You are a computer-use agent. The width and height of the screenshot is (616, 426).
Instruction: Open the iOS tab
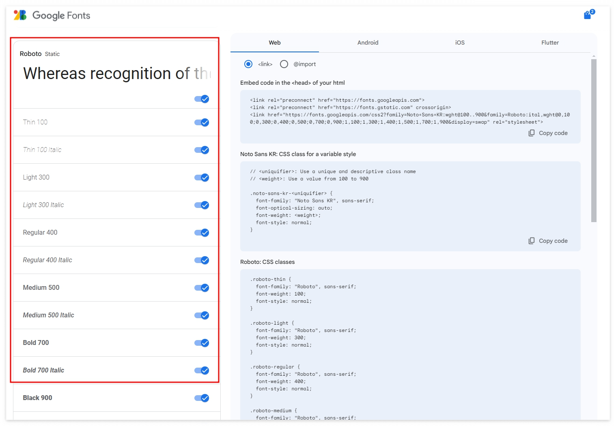[460, 43]
